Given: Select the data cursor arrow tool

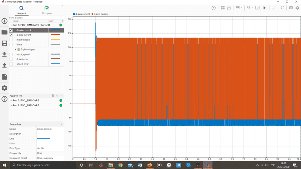Looking at the screenshot, I should coord(265,8).
